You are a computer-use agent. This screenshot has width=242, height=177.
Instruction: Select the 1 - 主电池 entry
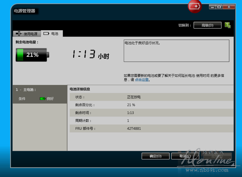coord(26,90)
